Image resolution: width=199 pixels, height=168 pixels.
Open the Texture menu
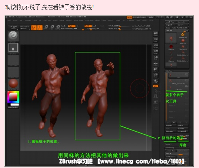(x=117, y=21)
